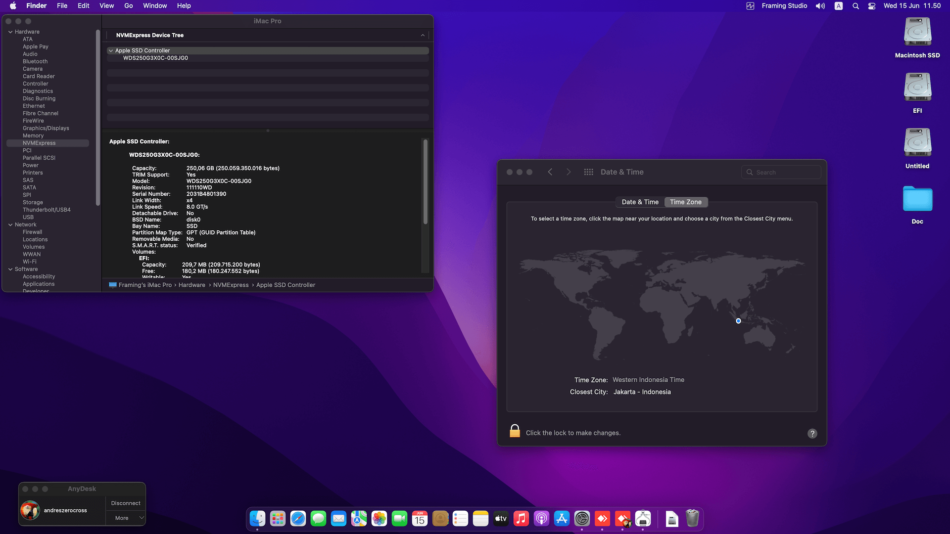Screen dimensions: 950x534
Task: Open Maps from the Dock
Action: click(359, 518)
